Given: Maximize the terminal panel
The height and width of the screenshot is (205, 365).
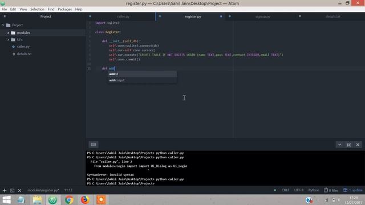Looking at the screenshot, I should [348, 145].
